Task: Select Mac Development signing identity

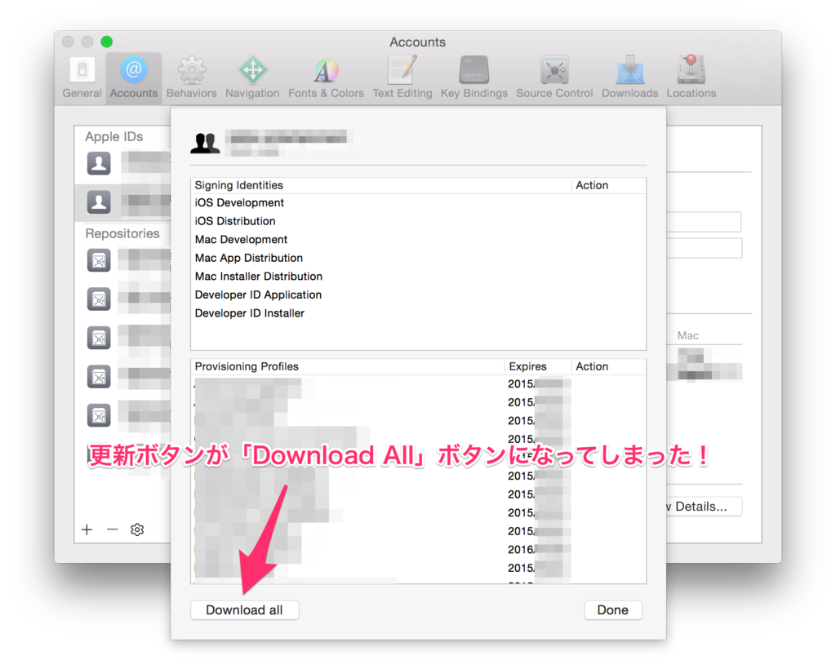Action: (418, 240)
